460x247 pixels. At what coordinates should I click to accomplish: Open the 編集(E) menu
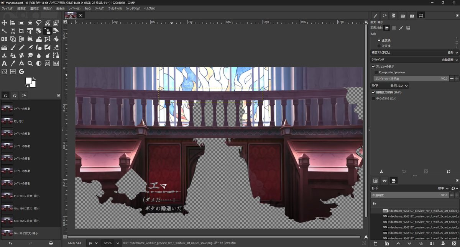pos(22,8)
